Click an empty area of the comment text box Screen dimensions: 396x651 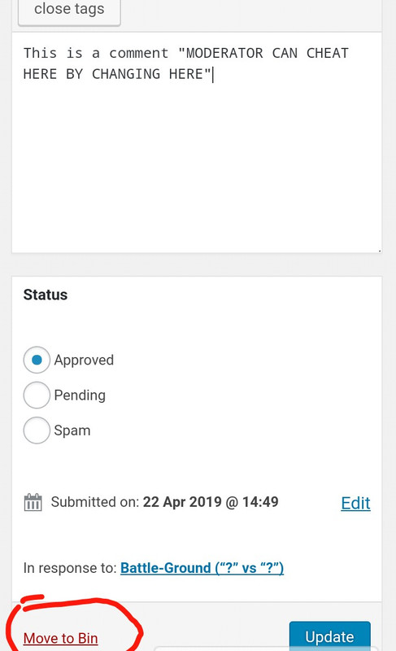[x=197, y=166]
